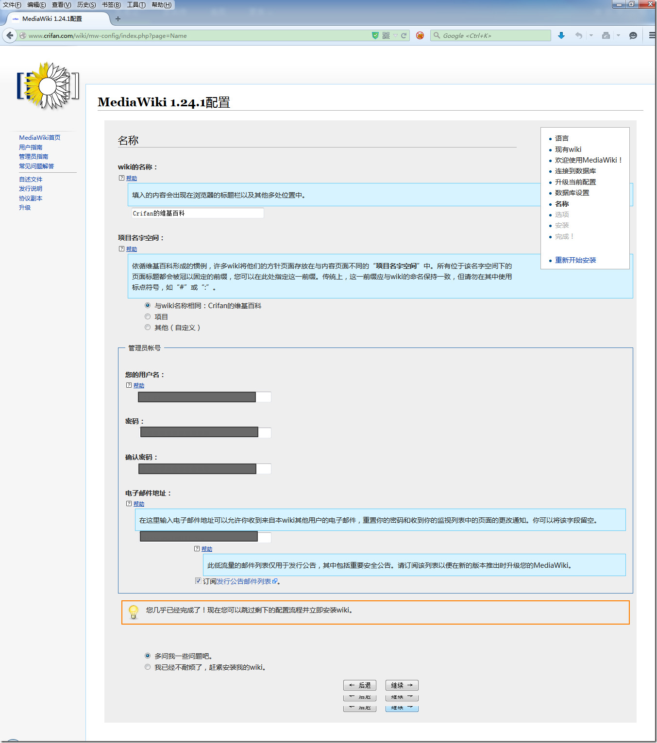Open the 管理员指南 sidebar link
Viewport: 657px width, 743px height.
coord(34,156)
